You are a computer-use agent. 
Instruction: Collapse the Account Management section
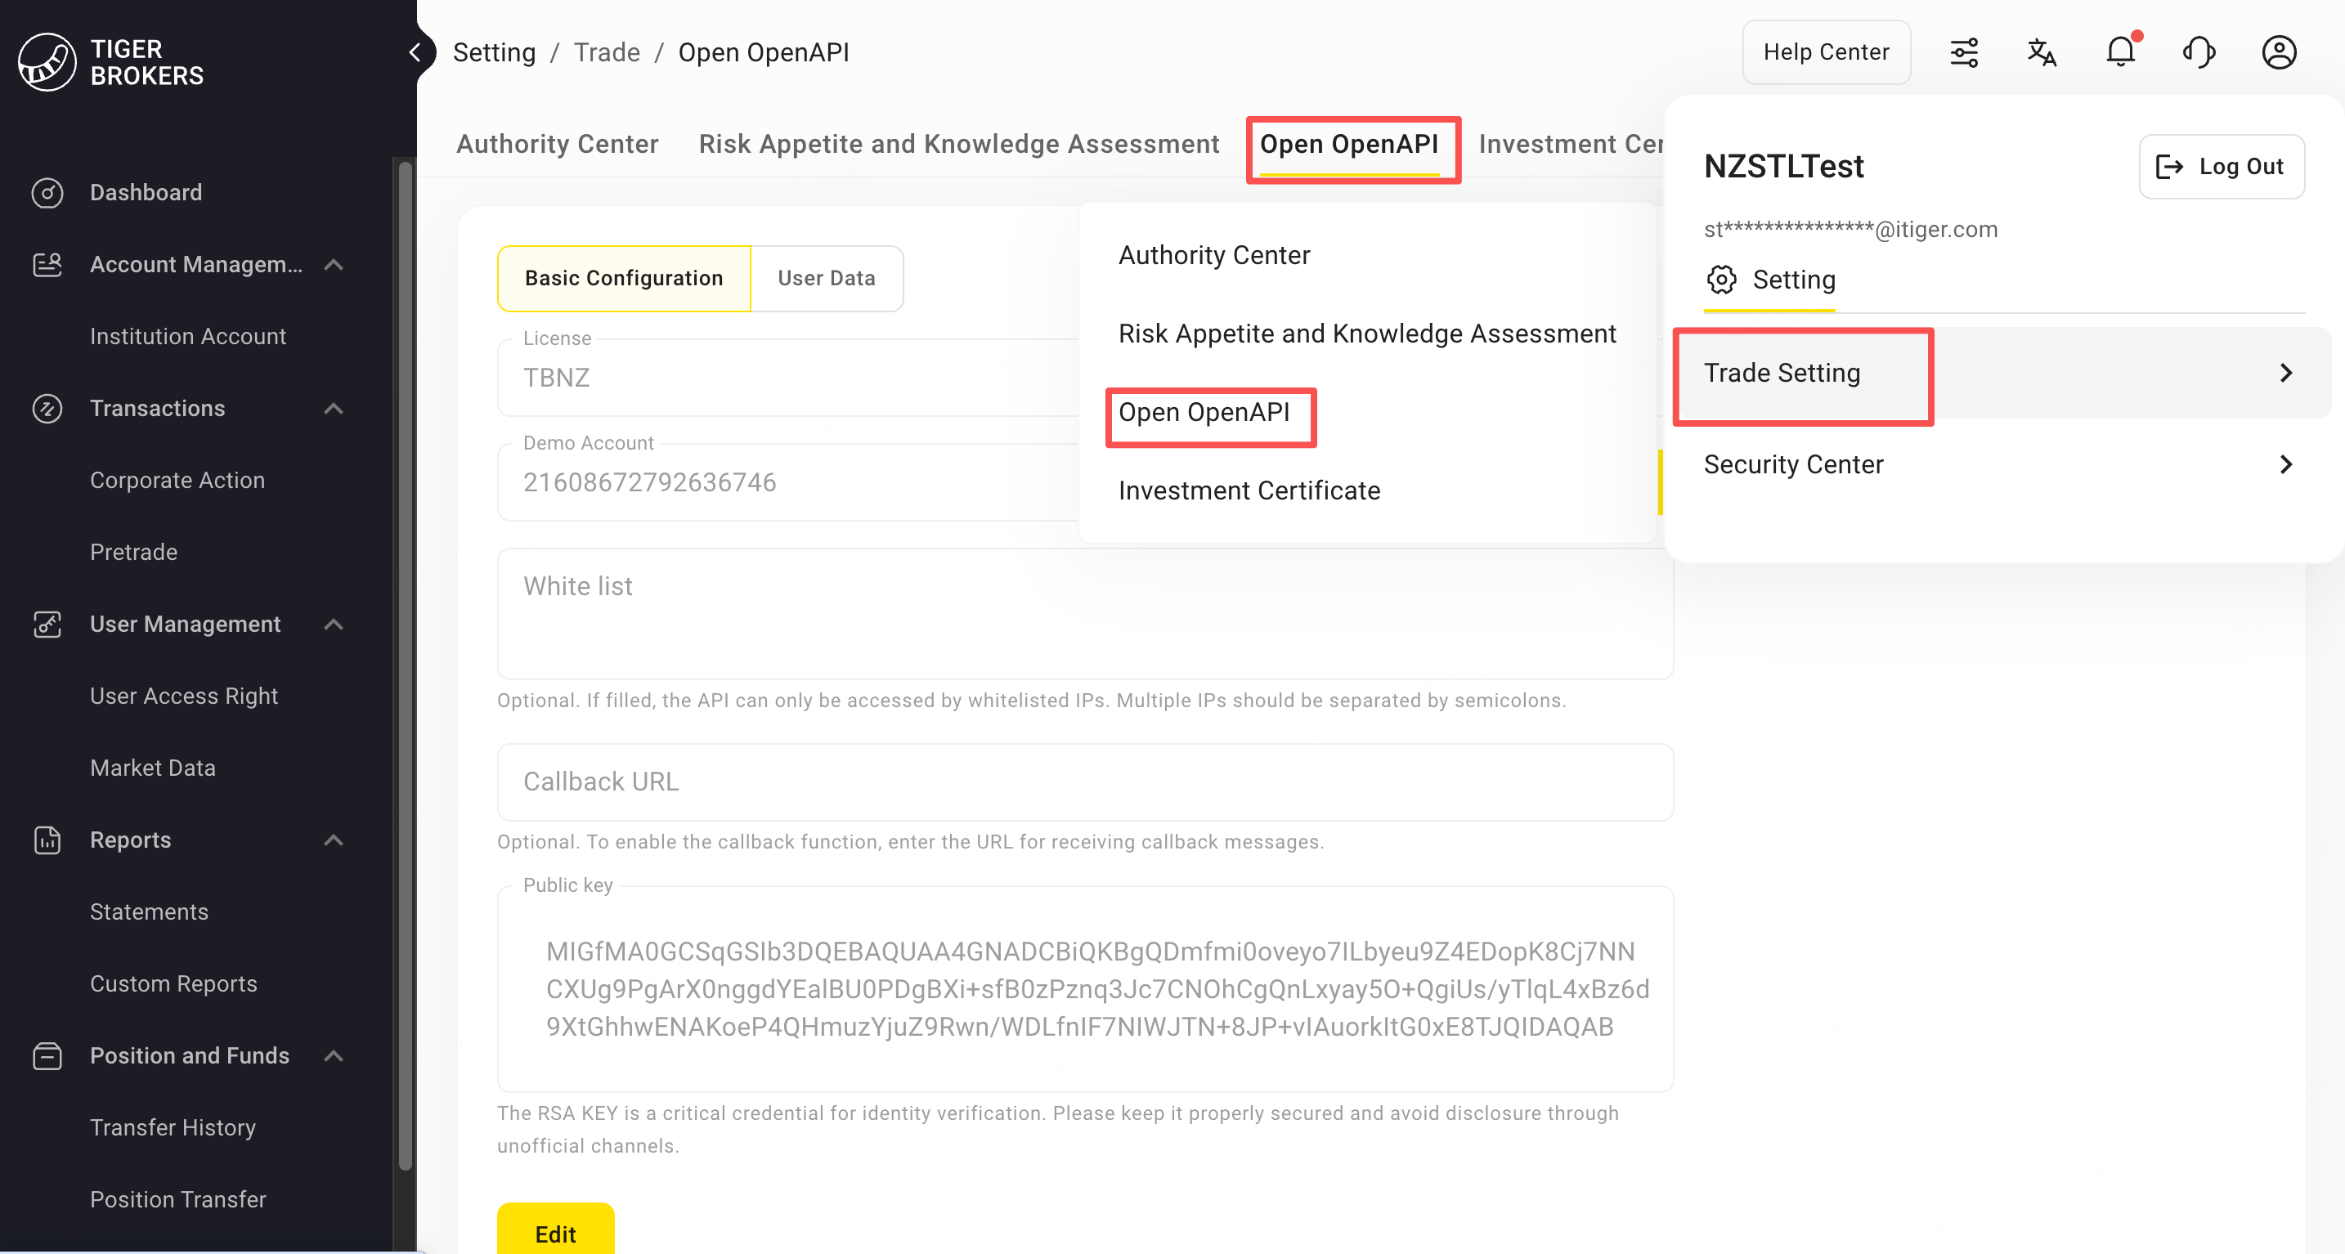pos(334,264)
